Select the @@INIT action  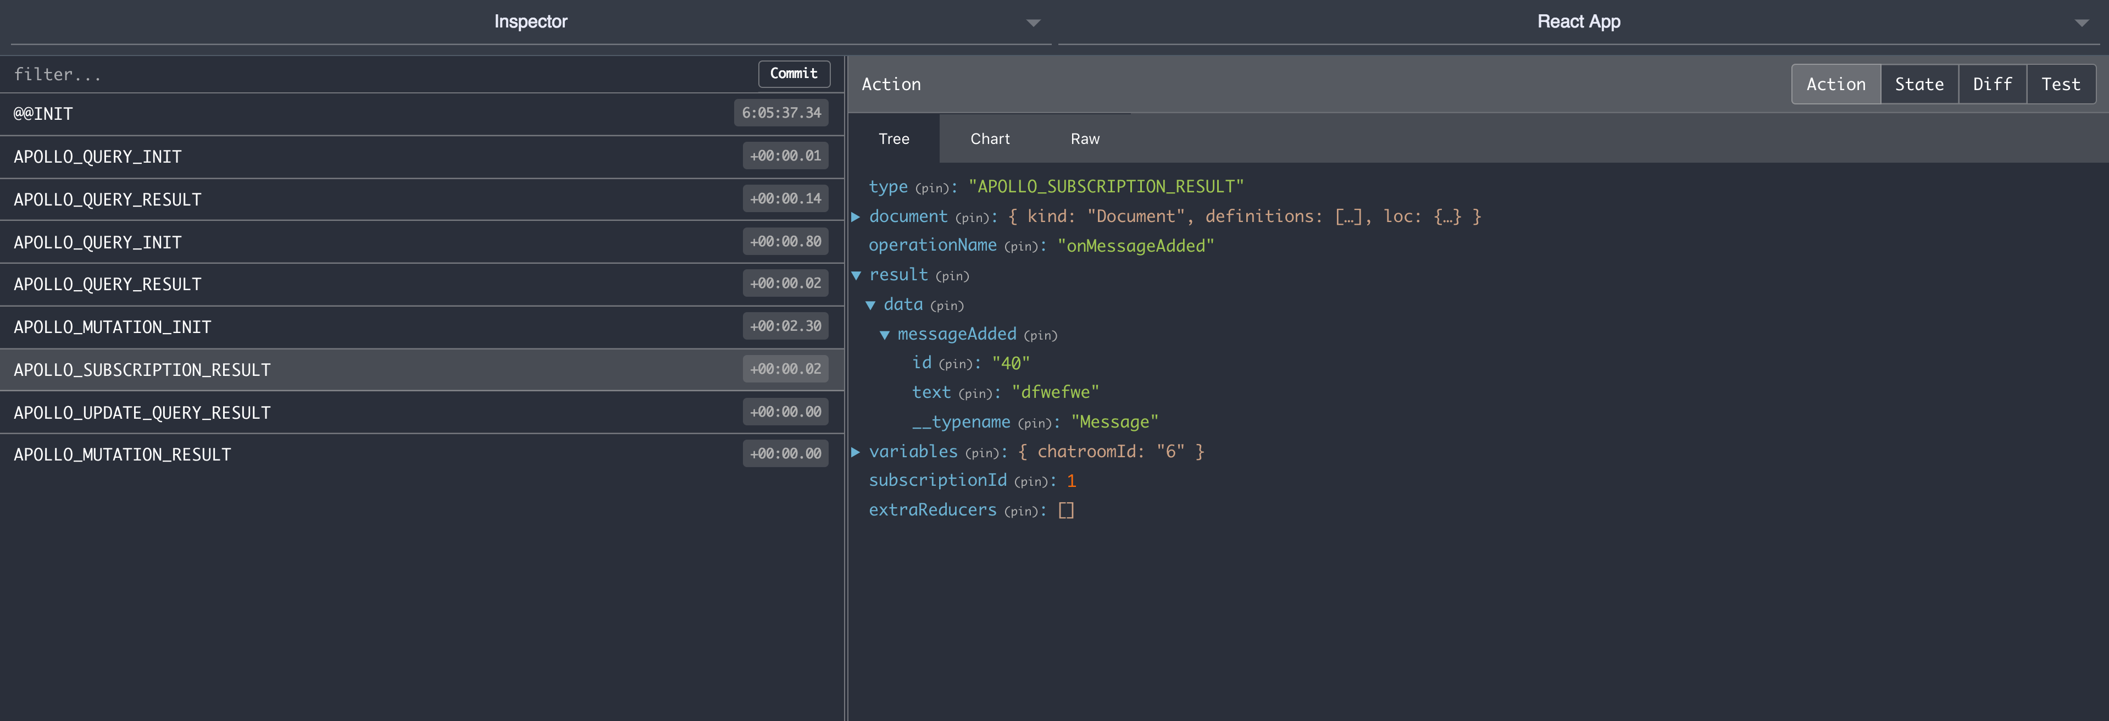pos(328,114)
